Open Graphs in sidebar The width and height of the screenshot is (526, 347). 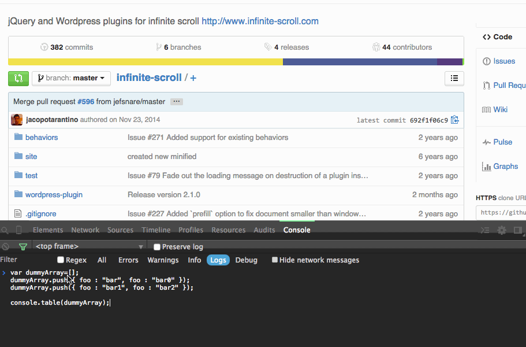coord(500,167)
